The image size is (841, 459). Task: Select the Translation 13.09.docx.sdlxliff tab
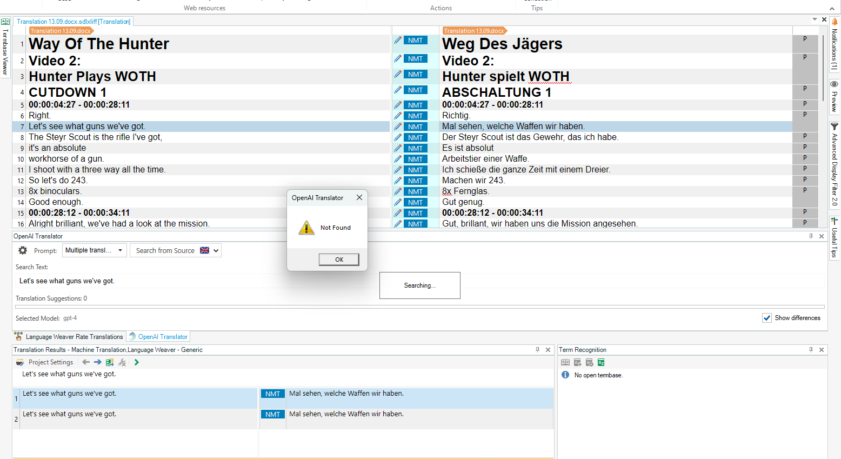[73, 22]
